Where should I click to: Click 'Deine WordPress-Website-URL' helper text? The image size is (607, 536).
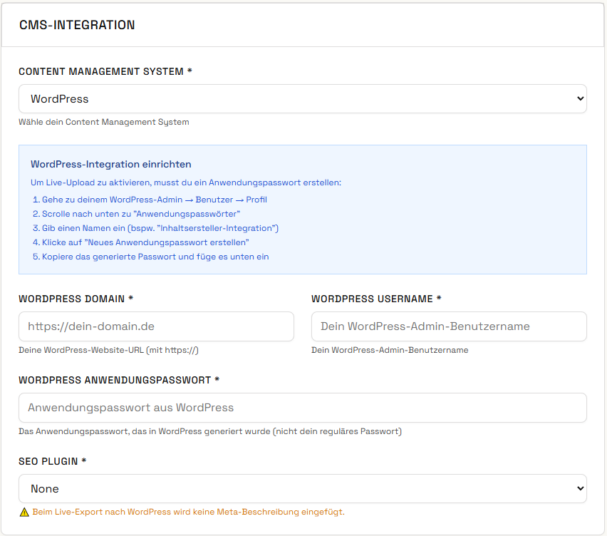108,350
